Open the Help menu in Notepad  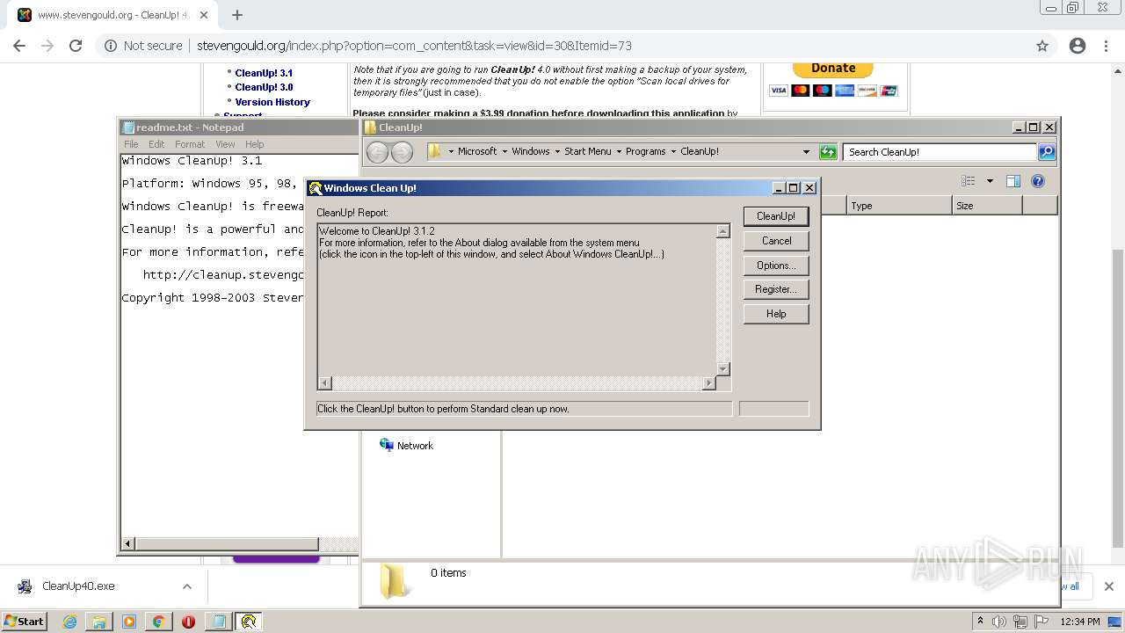point(254,144)
